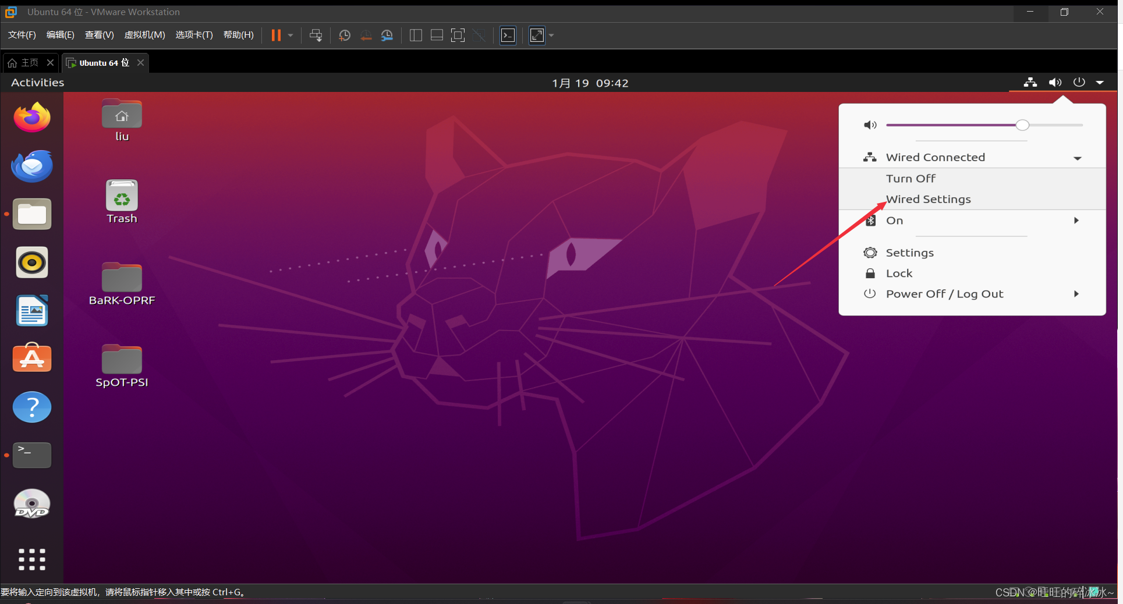Select the SpOT-PSI folder
Viewport: 1123px width, 604px height.
[122, 367]
